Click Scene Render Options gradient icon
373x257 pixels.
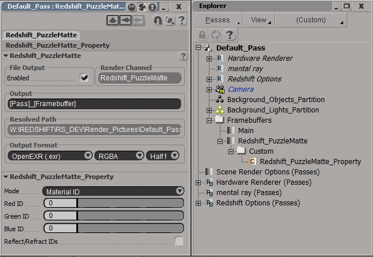[x=209, y=172]
